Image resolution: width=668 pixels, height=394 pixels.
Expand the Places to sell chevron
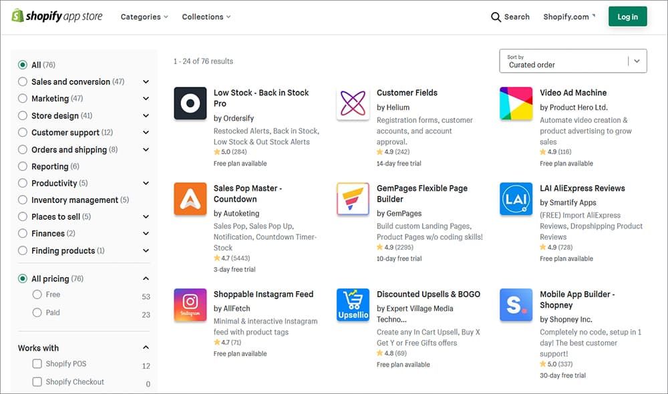click(x=146, y=216)
